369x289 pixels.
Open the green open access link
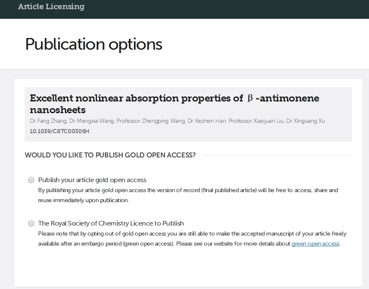315,243
